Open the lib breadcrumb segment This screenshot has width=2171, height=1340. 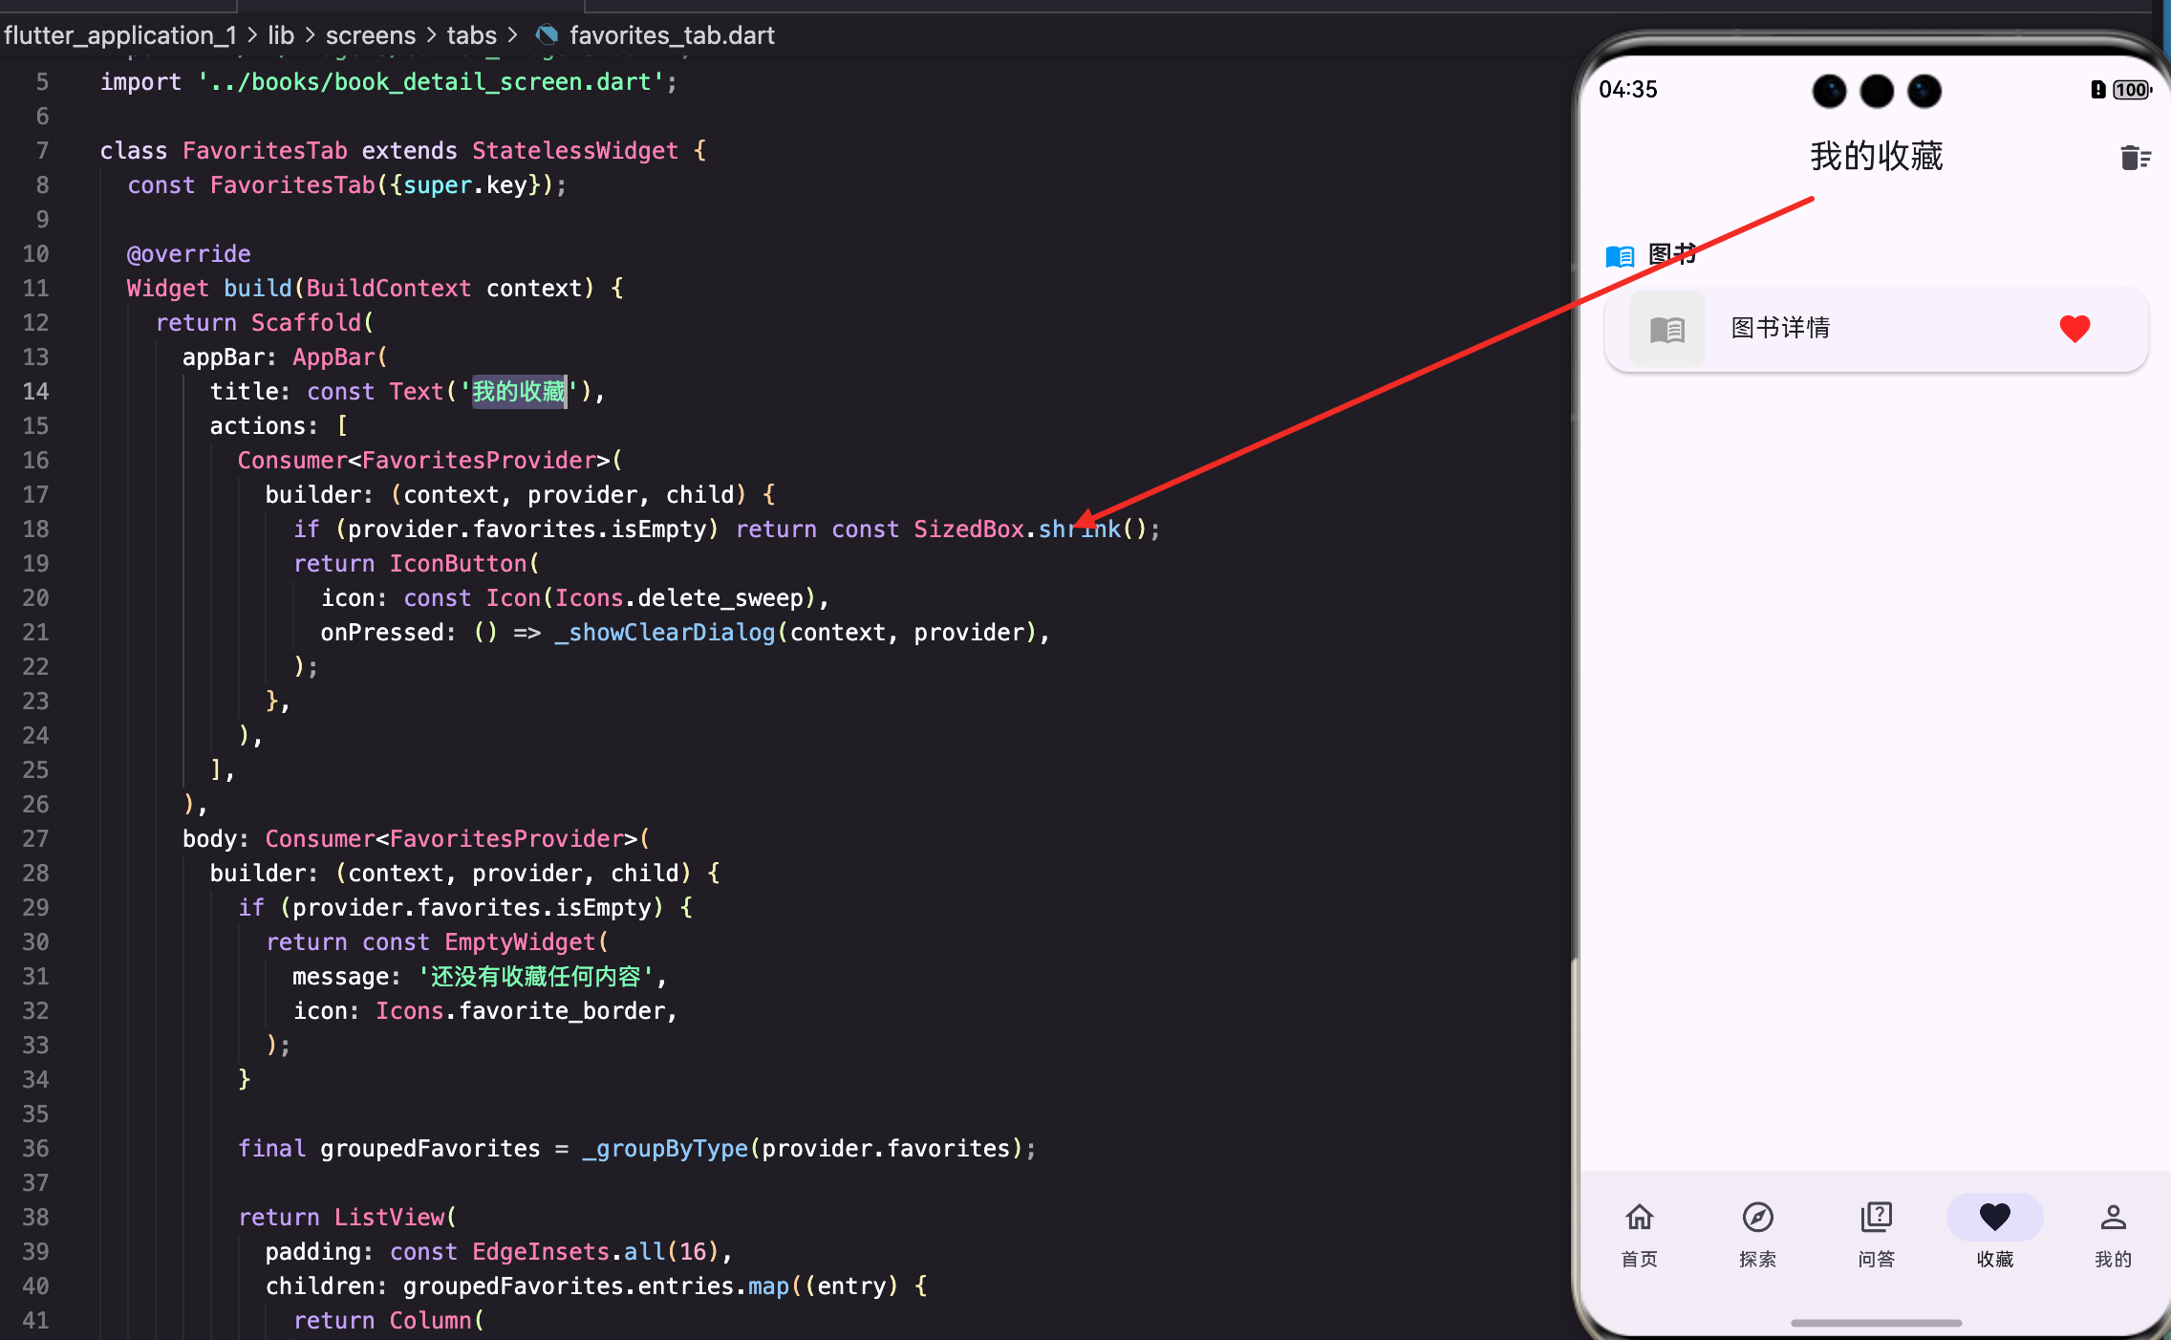[x=281, y=35]
